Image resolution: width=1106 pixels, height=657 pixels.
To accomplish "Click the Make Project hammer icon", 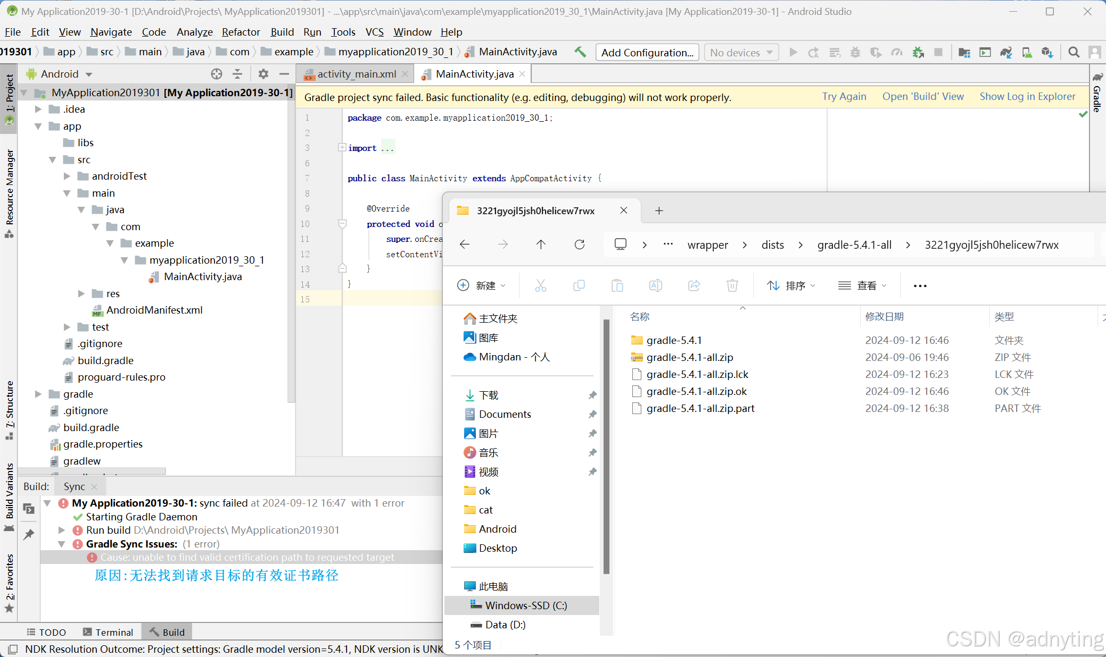I will [580, 52].
